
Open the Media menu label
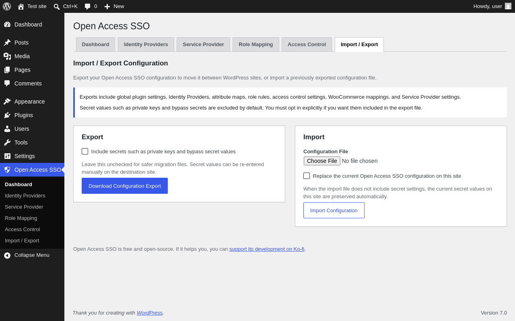pyautogui.click(x=22, y=56)
